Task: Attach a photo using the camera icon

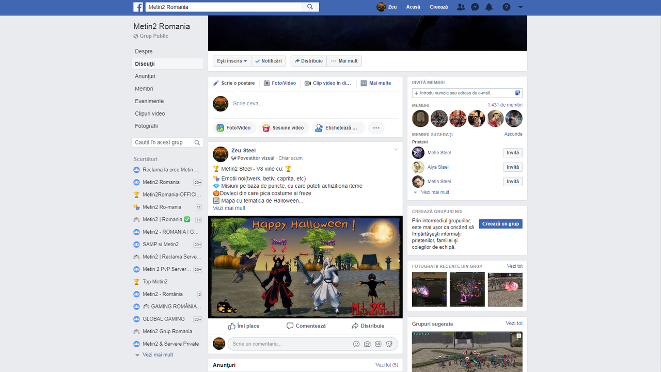Action: [x=367, y=344]
